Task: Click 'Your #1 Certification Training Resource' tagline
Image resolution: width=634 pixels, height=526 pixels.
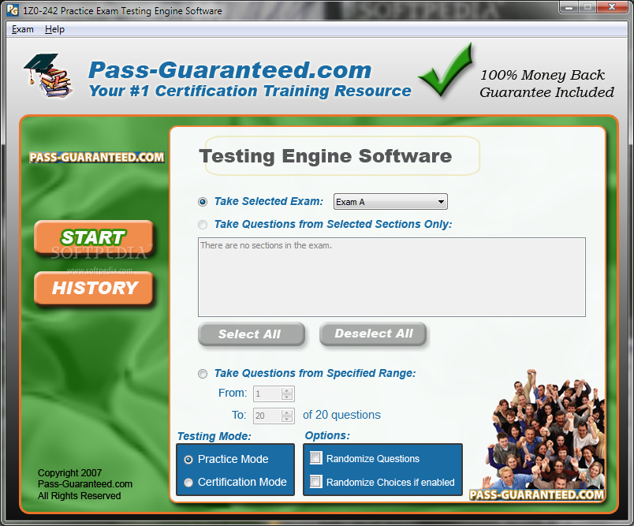Action: (250, 91)
